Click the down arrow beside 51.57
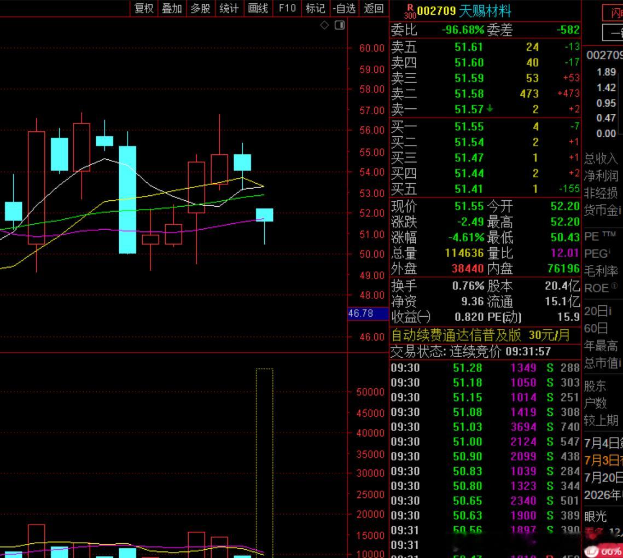623x558 pixels. click(x=490, y=108)
